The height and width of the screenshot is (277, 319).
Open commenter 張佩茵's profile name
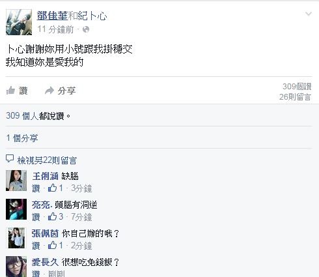tap(45, 233)
